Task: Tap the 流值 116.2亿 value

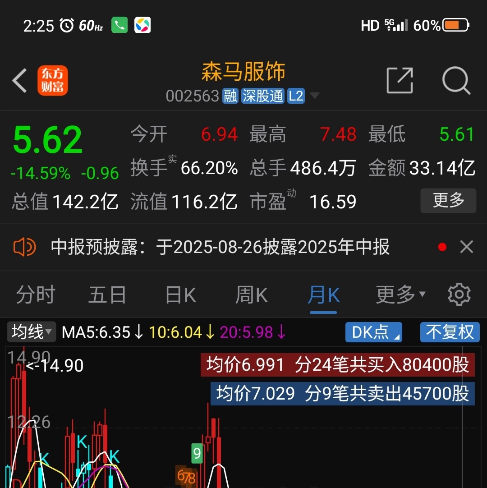Action: [204, 202]
